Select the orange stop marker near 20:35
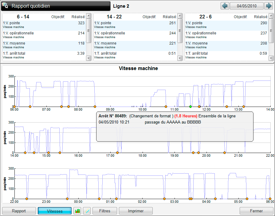Viewport: 275px width, 216px height. (x=225, y=153)
